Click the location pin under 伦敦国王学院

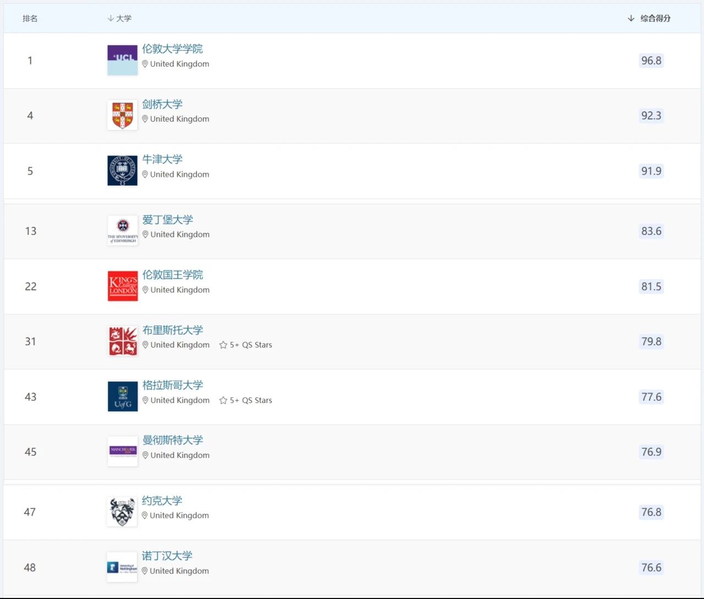click(146, 290)
